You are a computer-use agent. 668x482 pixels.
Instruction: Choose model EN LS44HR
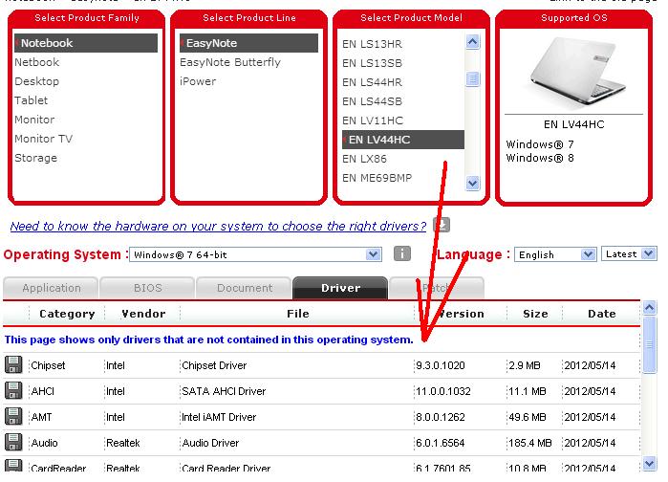372,82
